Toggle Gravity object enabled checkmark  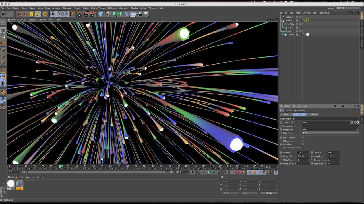pos(301,17)
